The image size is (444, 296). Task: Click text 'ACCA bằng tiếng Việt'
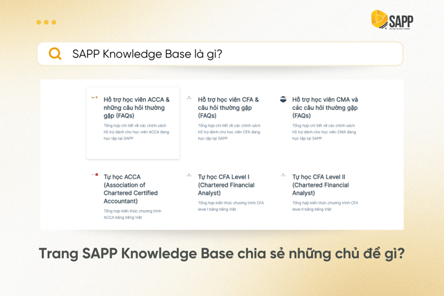click(x=123, y=217)
